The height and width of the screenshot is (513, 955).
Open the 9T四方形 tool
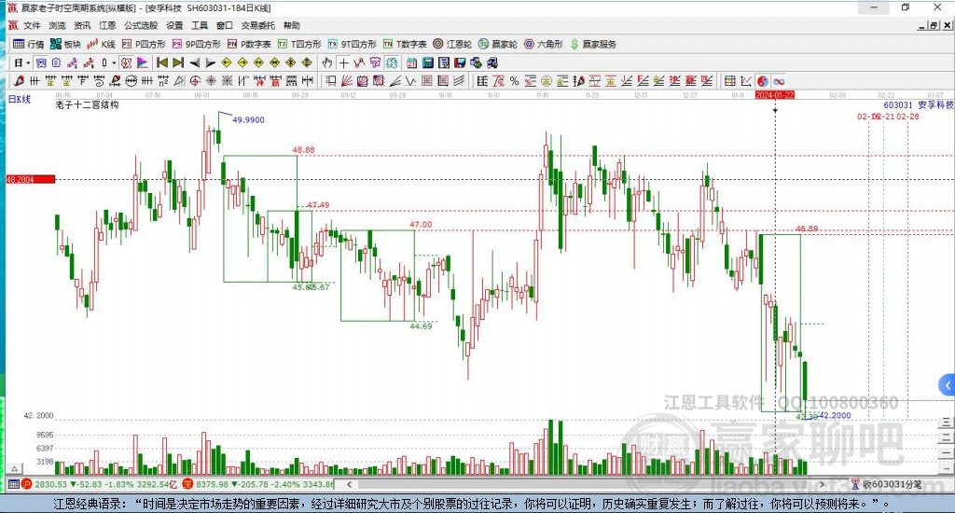point(352,44)
